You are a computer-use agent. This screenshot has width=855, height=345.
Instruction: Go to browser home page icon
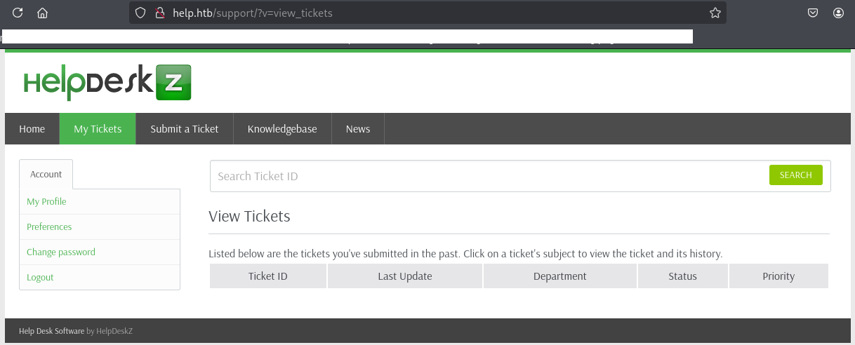point(42,13)
